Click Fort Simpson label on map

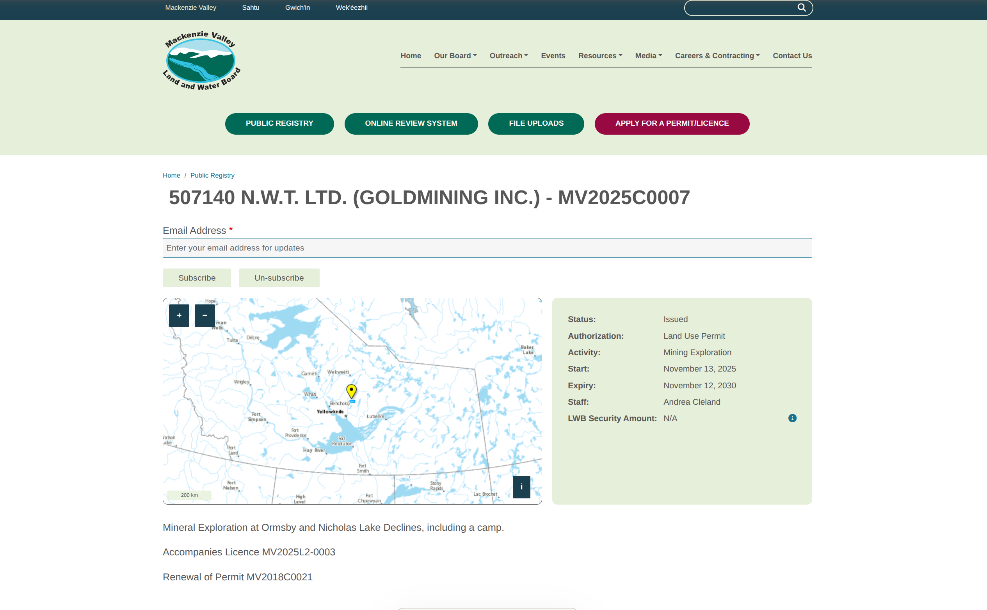(x=257, y=417)
